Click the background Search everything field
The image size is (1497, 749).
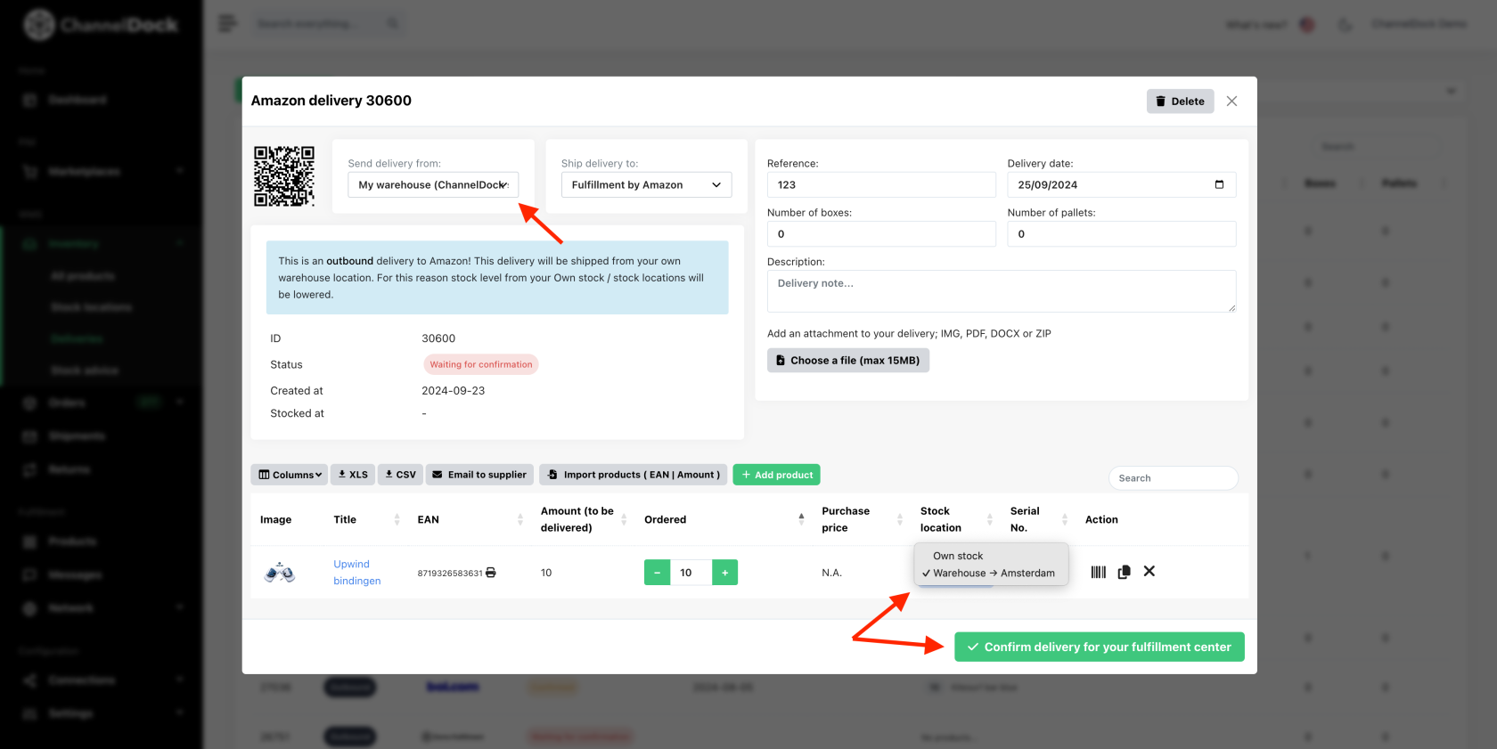pos(327,24)
